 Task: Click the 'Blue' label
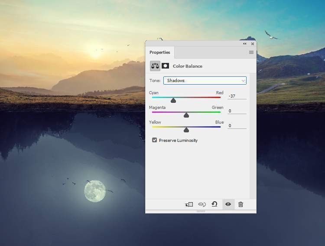(219, 122)
